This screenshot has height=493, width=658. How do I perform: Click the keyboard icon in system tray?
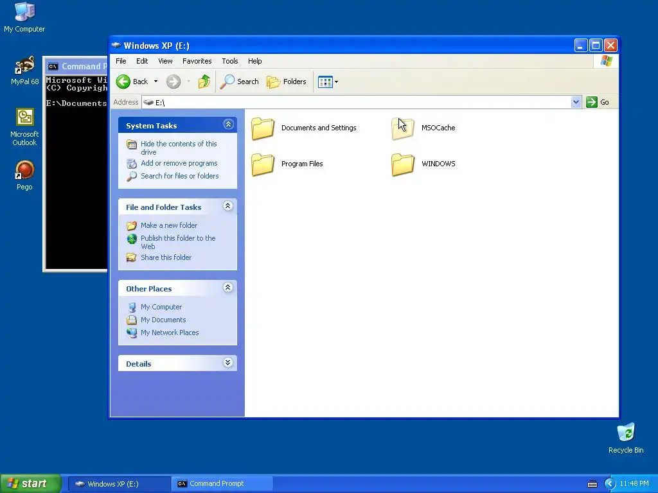click(592, 484)
